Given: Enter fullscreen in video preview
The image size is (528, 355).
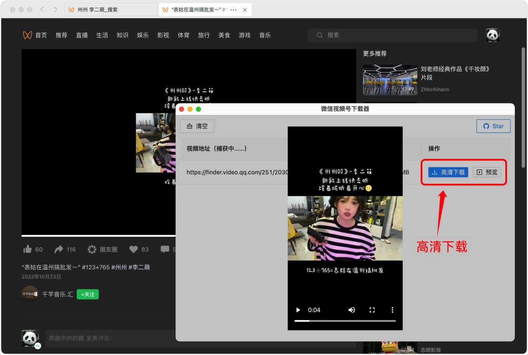Looking at the screenshot, I should coord(372,310).
